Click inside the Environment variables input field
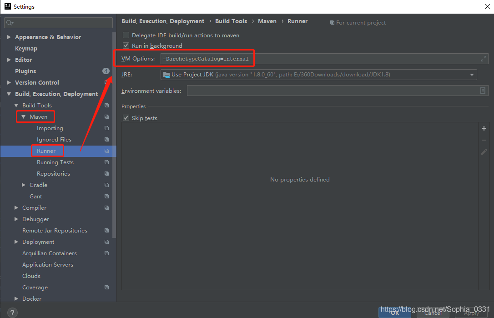Image resolution: width=494 pixels, height=318 pixels. click(318, 91)
